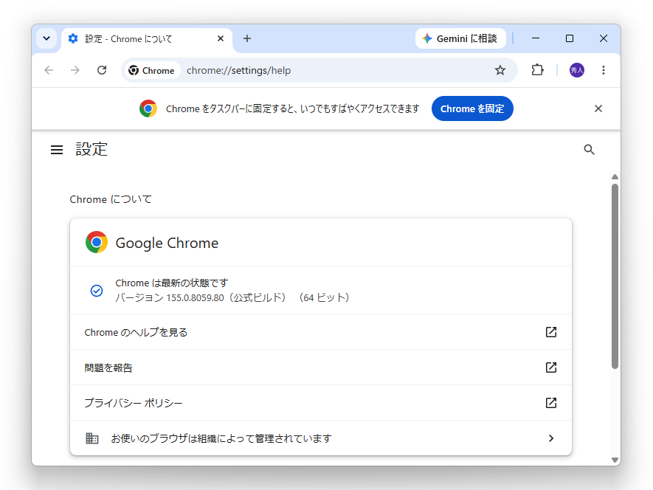The width and height of the screenshot is (653, 490).
Task: Open 問題を報告 row
Action: [x=321, y=367]
